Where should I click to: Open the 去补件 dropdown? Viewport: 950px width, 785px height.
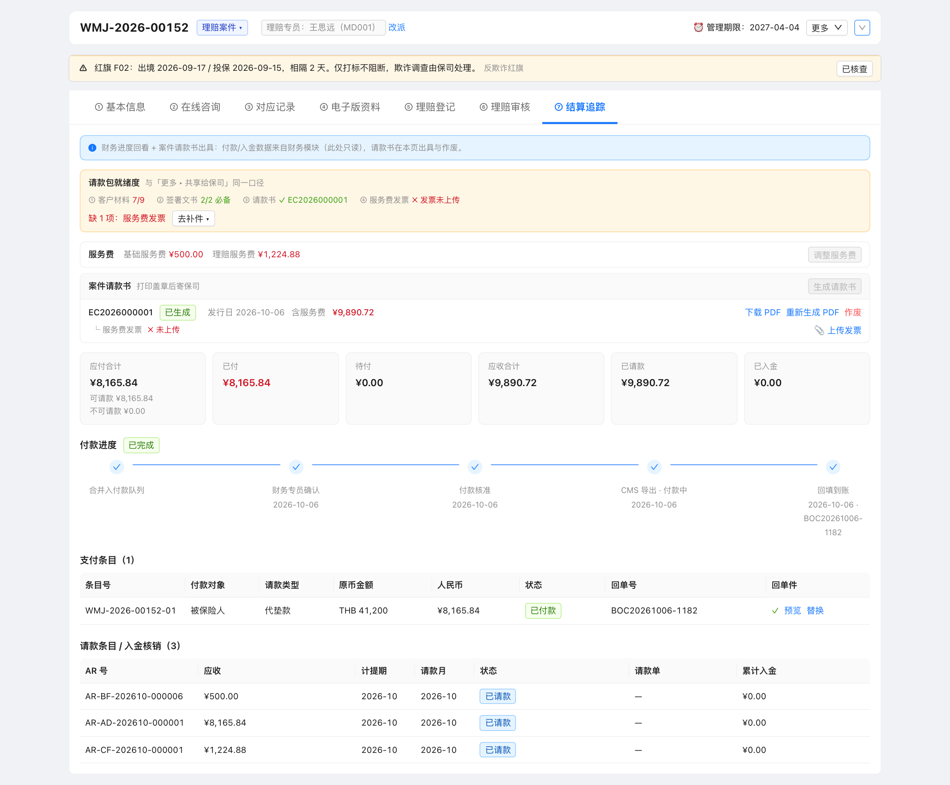pyautogui.click(x=194, y=219)
